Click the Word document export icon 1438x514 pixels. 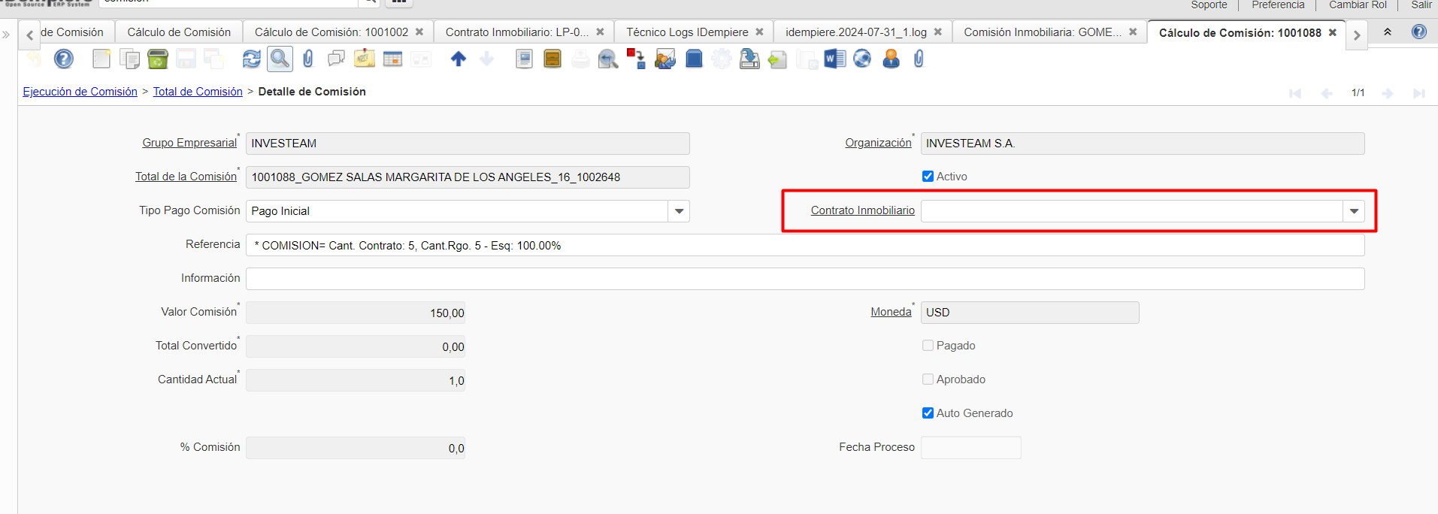[834, 59]
